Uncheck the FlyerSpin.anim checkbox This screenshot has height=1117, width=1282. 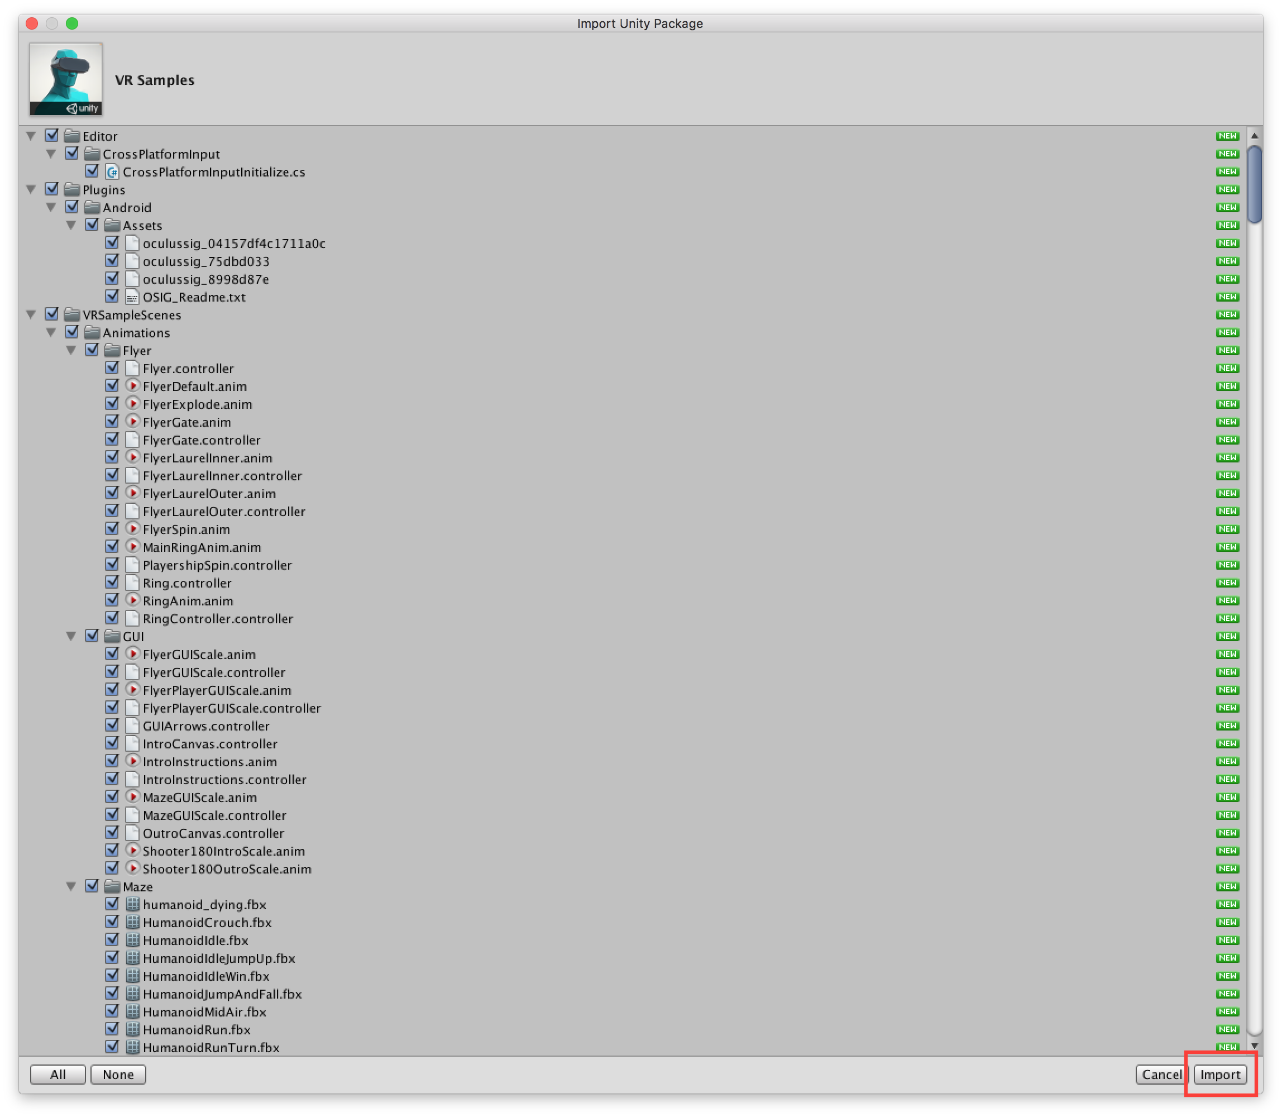coord(112,528)
